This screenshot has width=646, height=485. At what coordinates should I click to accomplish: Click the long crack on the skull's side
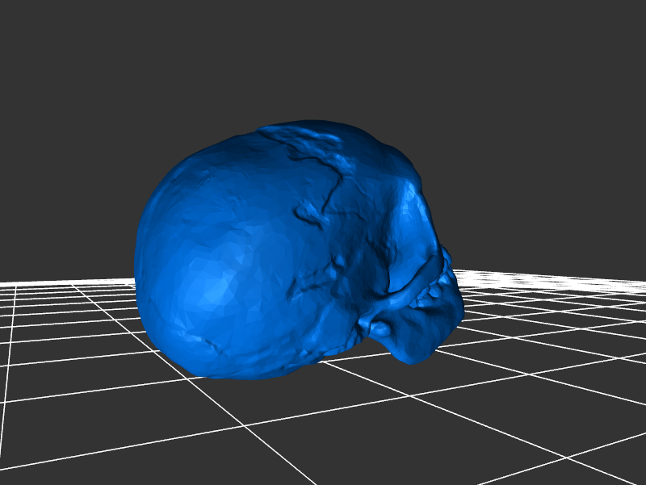pos(333,194)
